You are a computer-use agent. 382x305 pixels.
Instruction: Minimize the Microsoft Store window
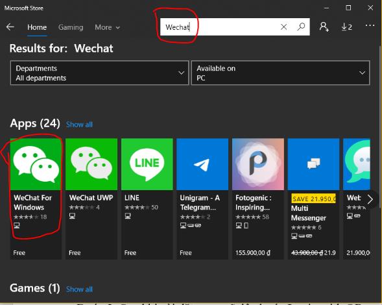tap(326, 8)
